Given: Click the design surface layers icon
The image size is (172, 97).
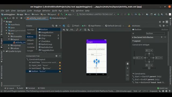Looking at the screenshot, I should (x=64, y=26).
